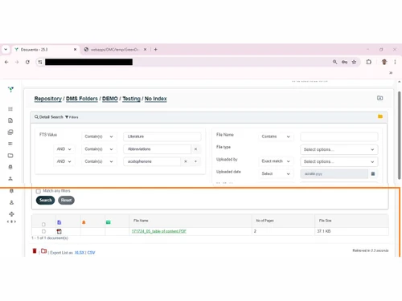Remove the acetophenone filter row
Screen dimensions: 402x301
(x=186, y=161)
